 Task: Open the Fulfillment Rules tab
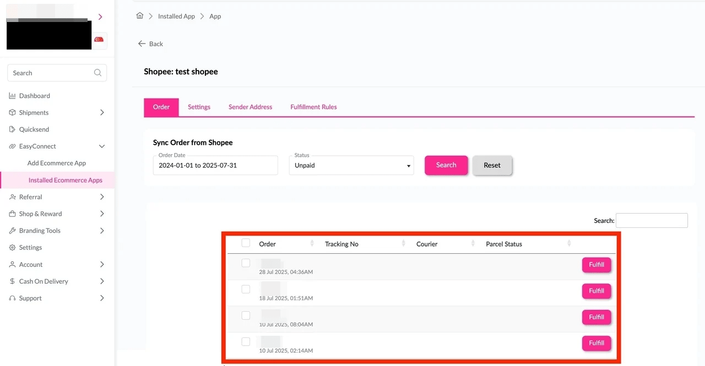click(x=313, y=107)
